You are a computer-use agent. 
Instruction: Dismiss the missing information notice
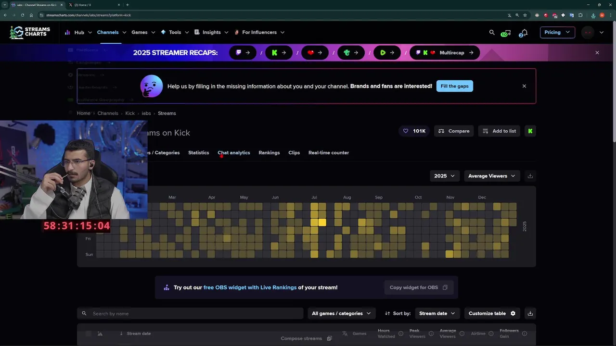coord(524,86)
